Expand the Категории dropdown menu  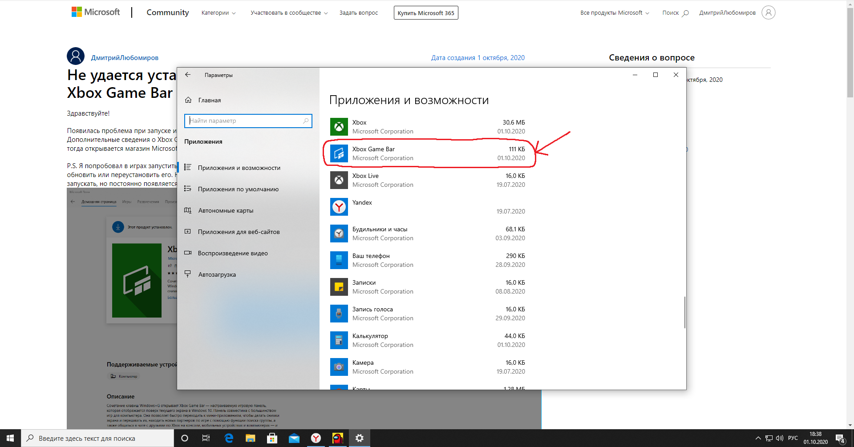(x=219, y=13)
